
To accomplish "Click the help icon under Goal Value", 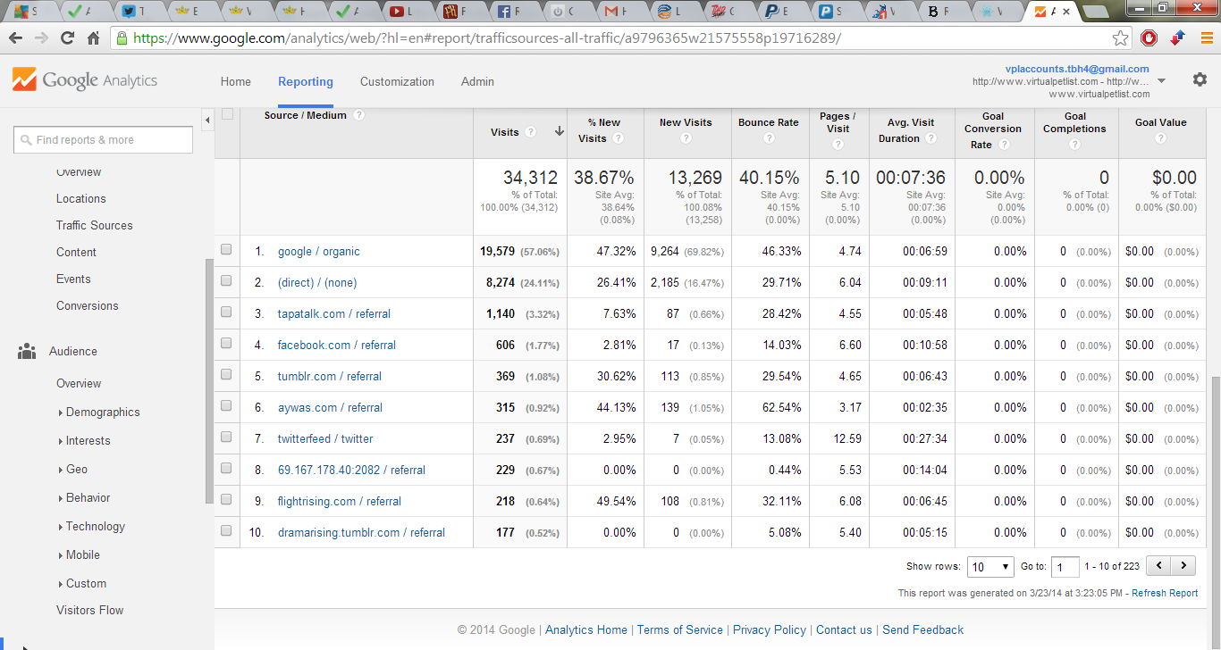I will 1160,138.
